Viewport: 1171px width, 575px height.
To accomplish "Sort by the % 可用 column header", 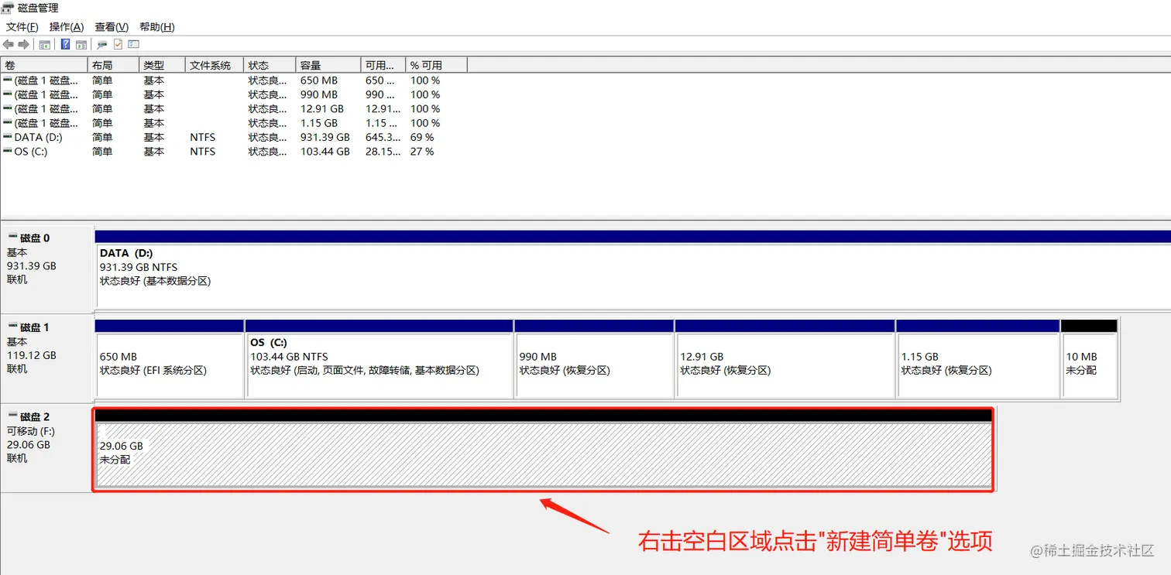I will click(437, 65).
